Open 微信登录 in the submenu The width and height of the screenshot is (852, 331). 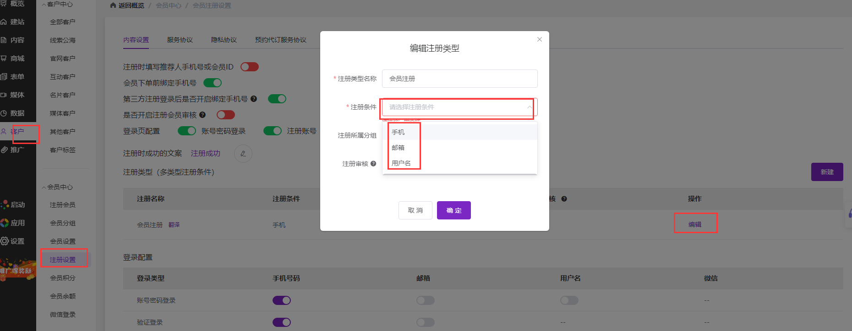click(63, 315)
